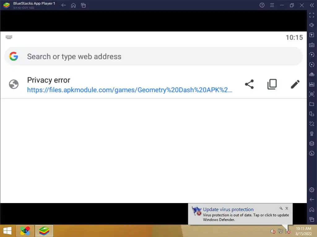Screen dimensions: 317x237
Task: Close the BlueStacks App Player window
Action: click(x=302, y=5)
